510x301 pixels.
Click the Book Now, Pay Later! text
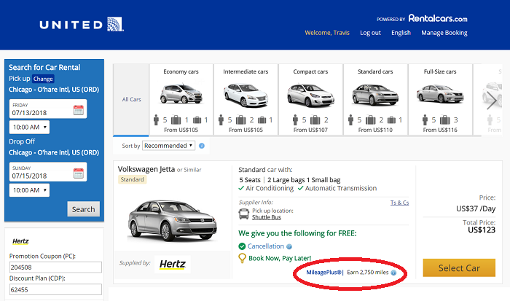click(280, 259)
